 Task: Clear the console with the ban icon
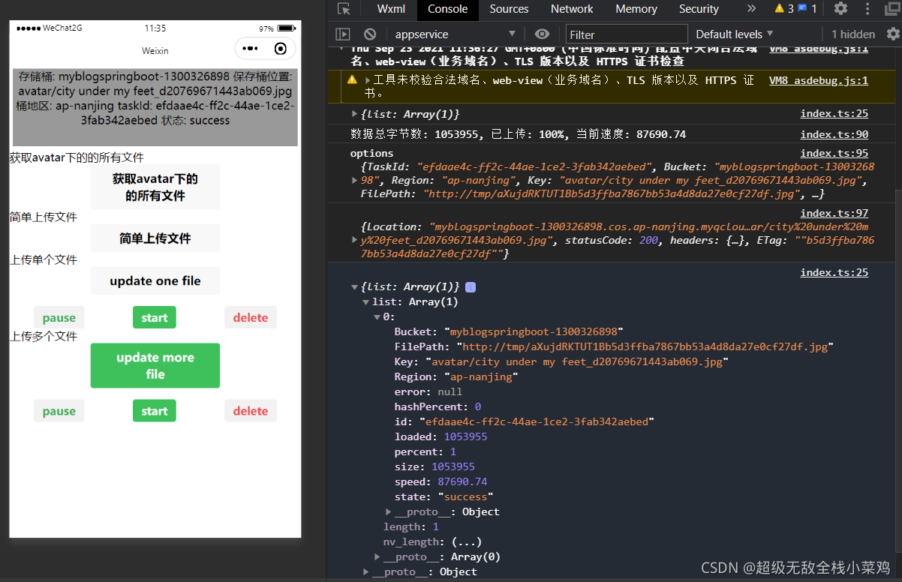point(370,34)
